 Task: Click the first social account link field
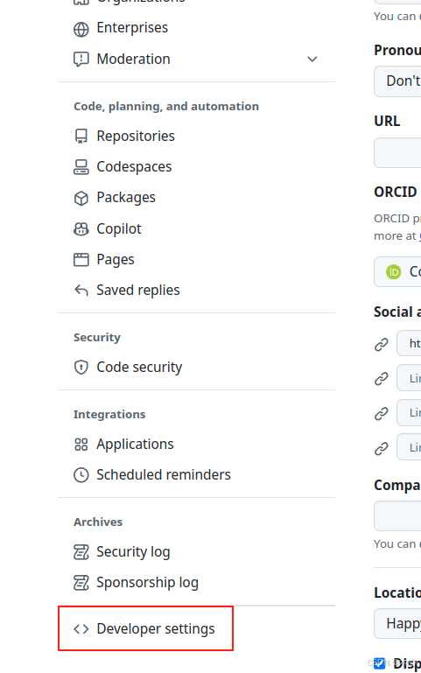point(409,343)
